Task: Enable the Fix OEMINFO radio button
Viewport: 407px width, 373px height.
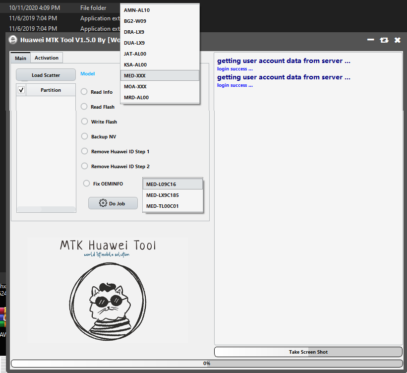Action: coord(86,184)
